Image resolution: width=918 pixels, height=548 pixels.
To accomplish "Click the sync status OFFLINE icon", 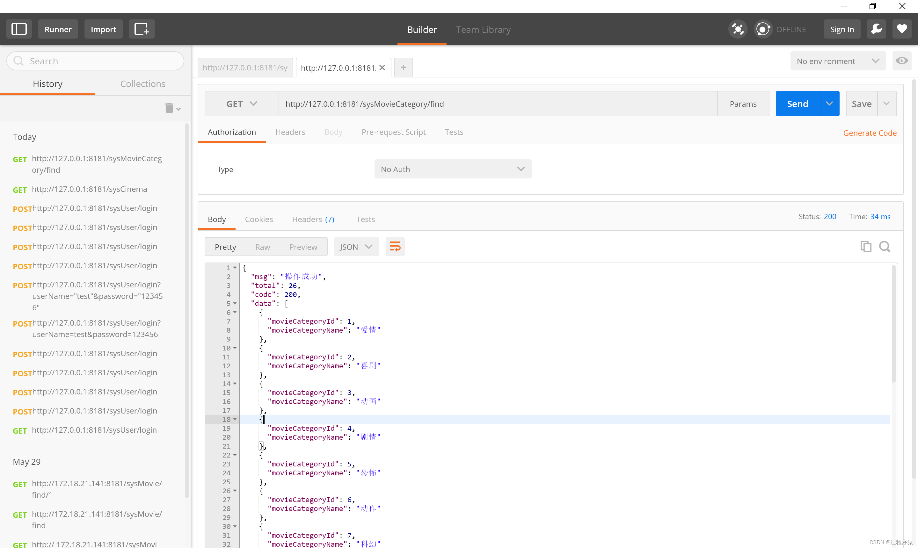I will tap(763, 29).
